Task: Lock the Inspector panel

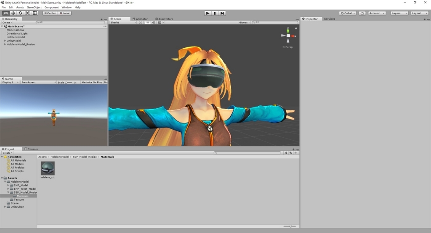Action: tap(424, 19)
